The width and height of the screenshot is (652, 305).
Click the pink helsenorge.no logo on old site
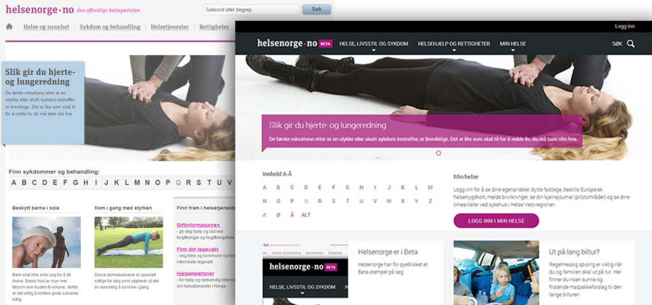[39, 10]
